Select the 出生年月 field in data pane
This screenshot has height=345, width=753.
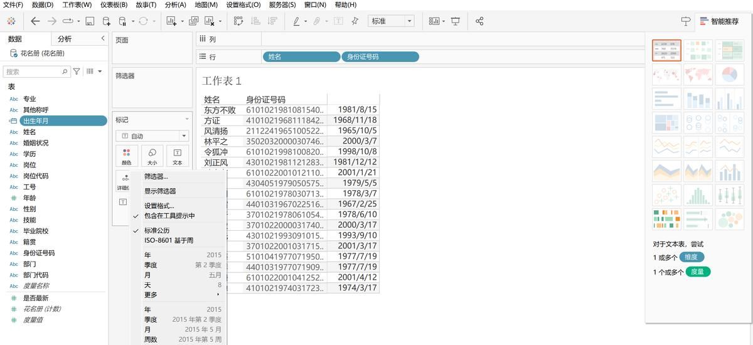pyautogui.click(x=63, y=120)
